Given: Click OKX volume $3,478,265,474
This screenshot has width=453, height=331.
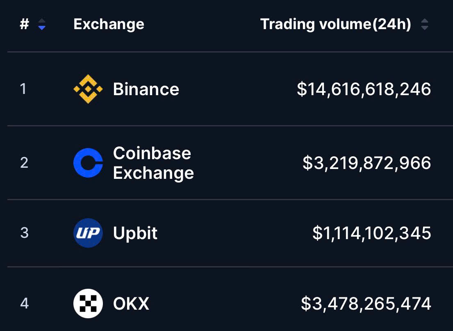Looking at the screenshot, I should [x=366, y=304].
